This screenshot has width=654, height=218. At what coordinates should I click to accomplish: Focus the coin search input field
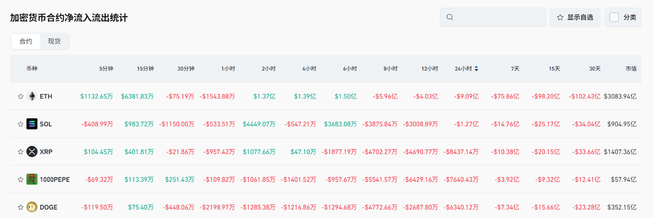498,17
